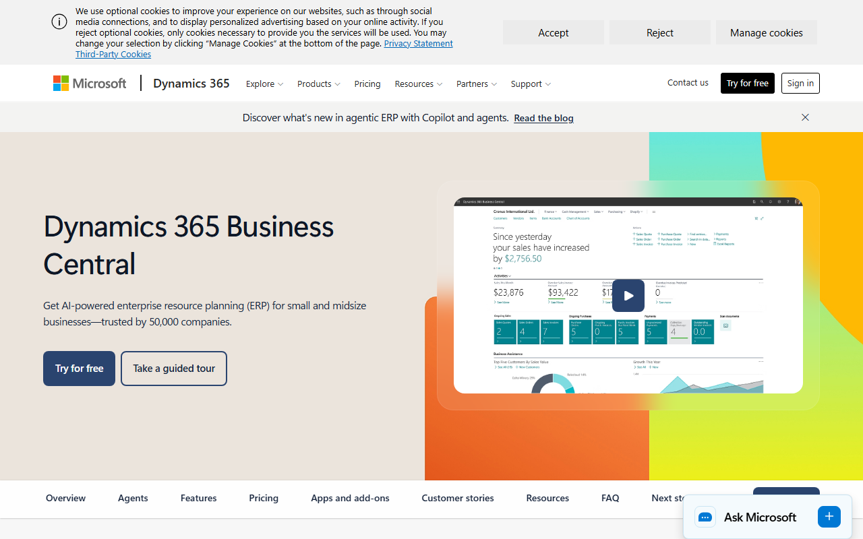
Task: Click Contact us
Action: click(688, 83)
